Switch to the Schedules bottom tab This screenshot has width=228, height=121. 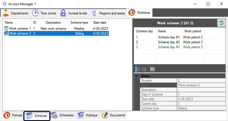coord(63,115)
